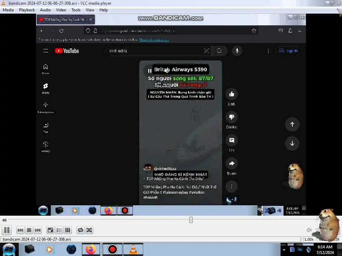This screenshot has width=342, height=256.
Task: Select the VLC cone taskbar icon
Action: point(133,249)
